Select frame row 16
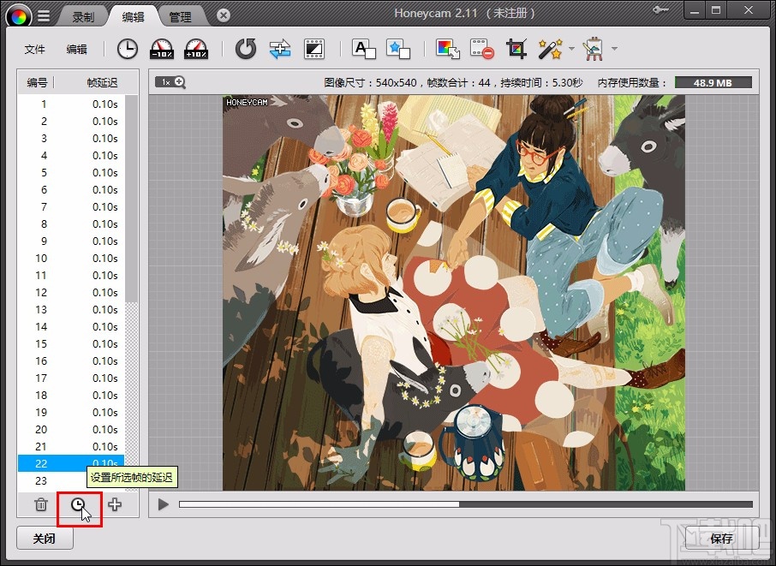Screen dimensions: 776x566 pyautogui.click(x=71, y=360)
